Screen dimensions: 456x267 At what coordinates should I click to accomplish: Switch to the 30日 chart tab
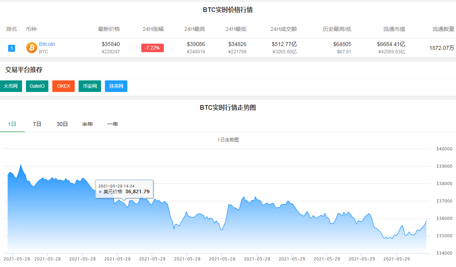pos(62,124)
